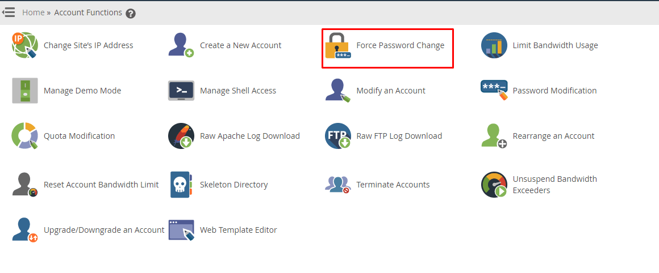Click the Manage Demo Mode switch icon
The width and height of the screenshot is (659, 273).
[25, 91]
